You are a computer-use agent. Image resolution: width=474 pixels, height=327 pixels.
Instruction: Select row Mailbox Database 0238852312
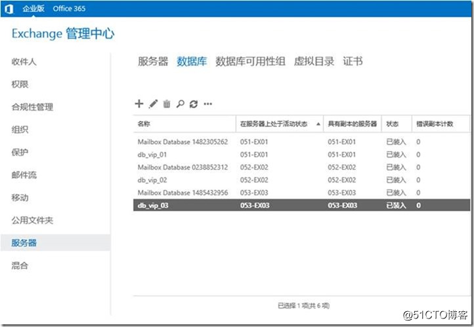point(302,167)
